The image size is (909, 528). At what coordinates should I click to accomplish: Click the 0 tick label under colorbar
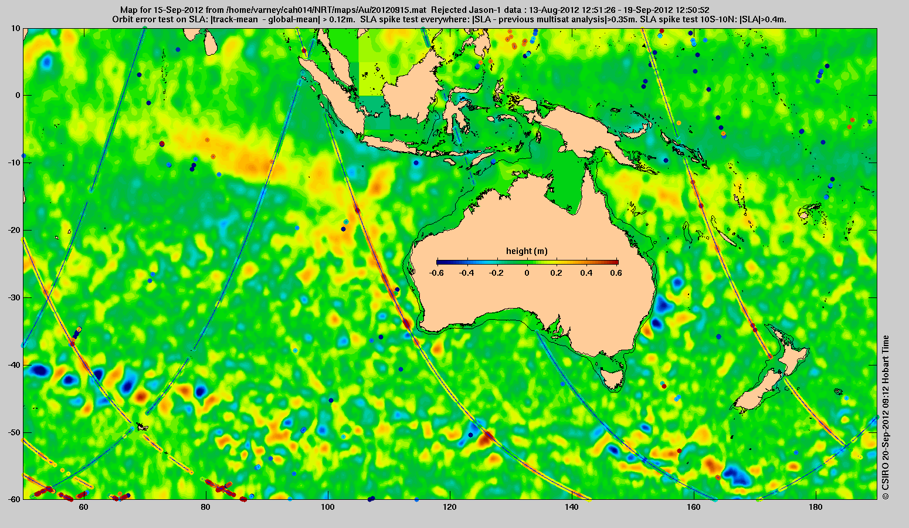pos(527,273)
